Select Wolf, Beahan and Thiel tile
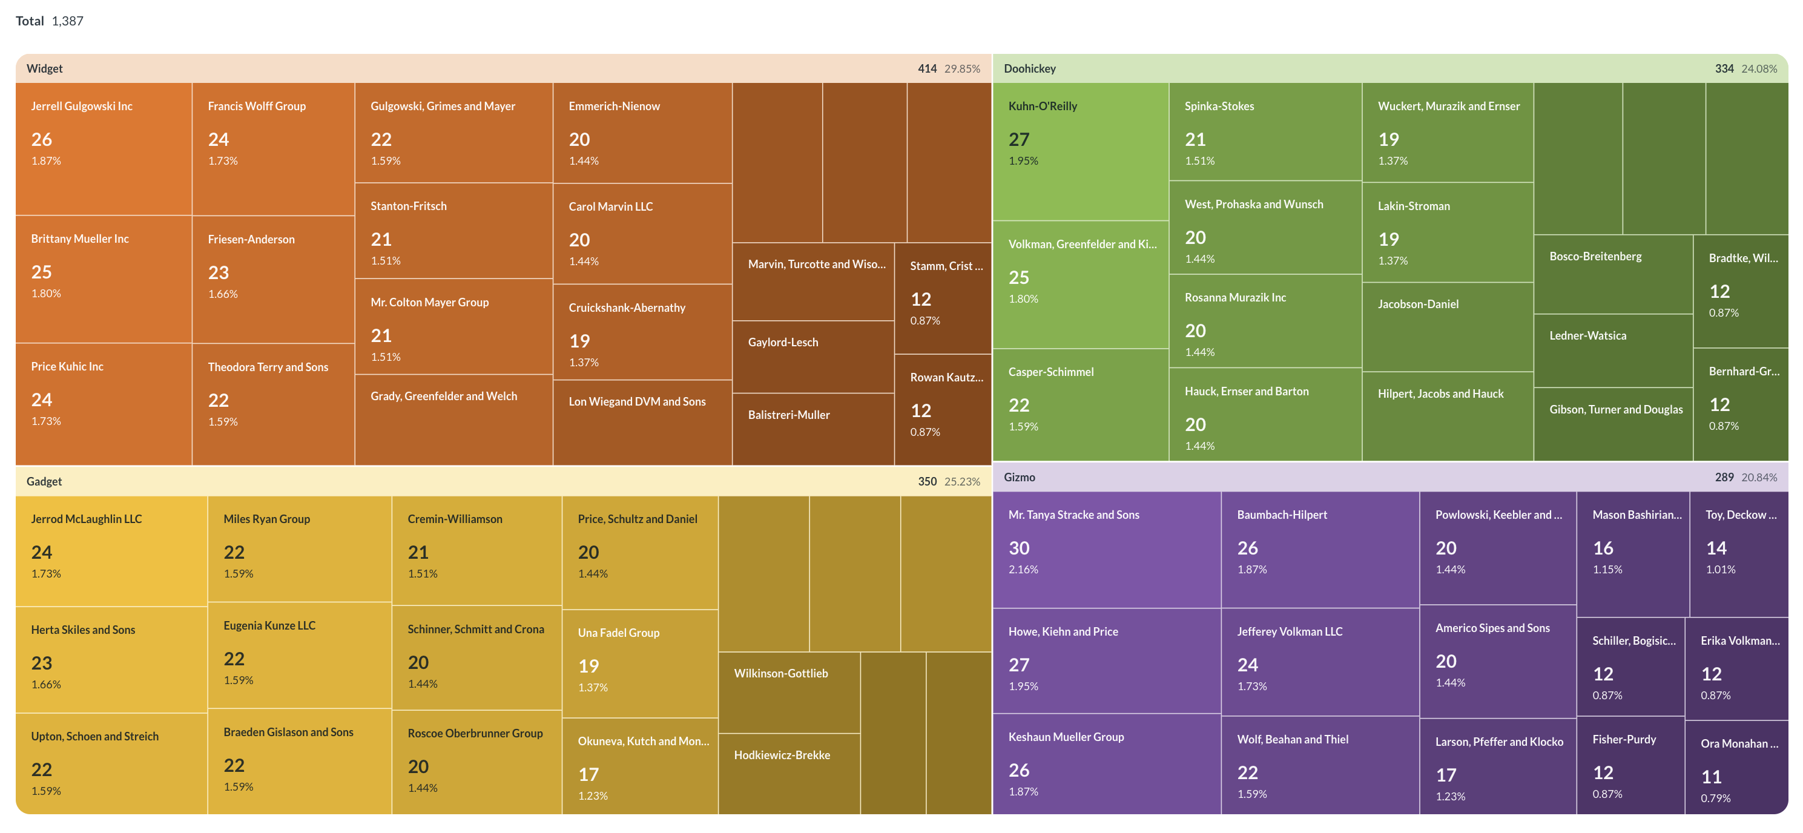The height and width of the screenshot is (833, 1803). (x=1320, y=765)
